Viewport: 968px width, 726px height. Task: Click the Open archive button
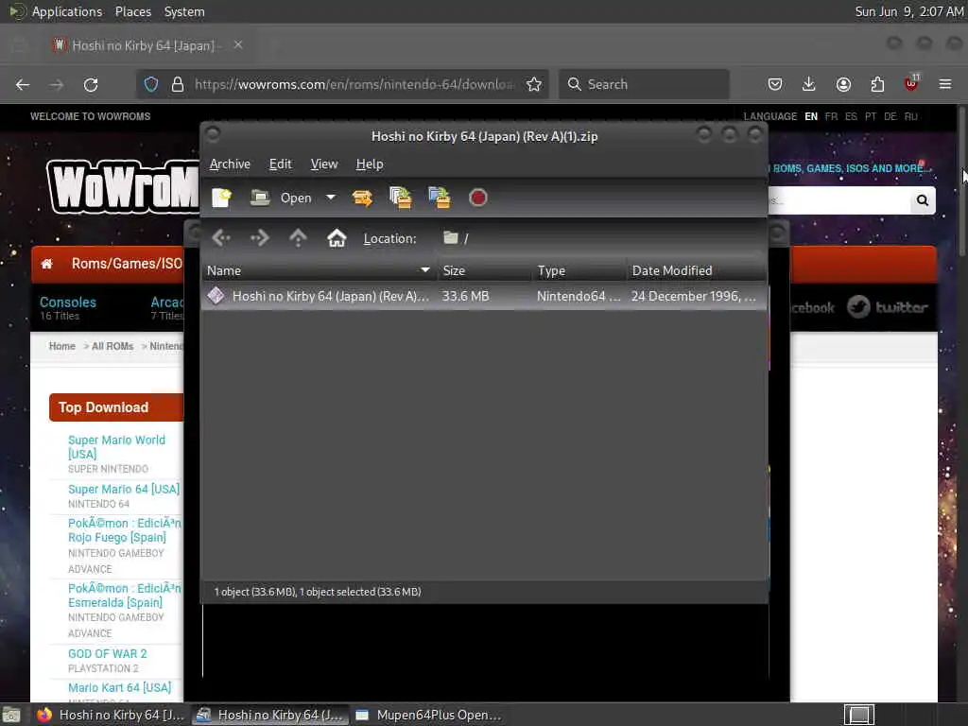(x=281, y=199)
